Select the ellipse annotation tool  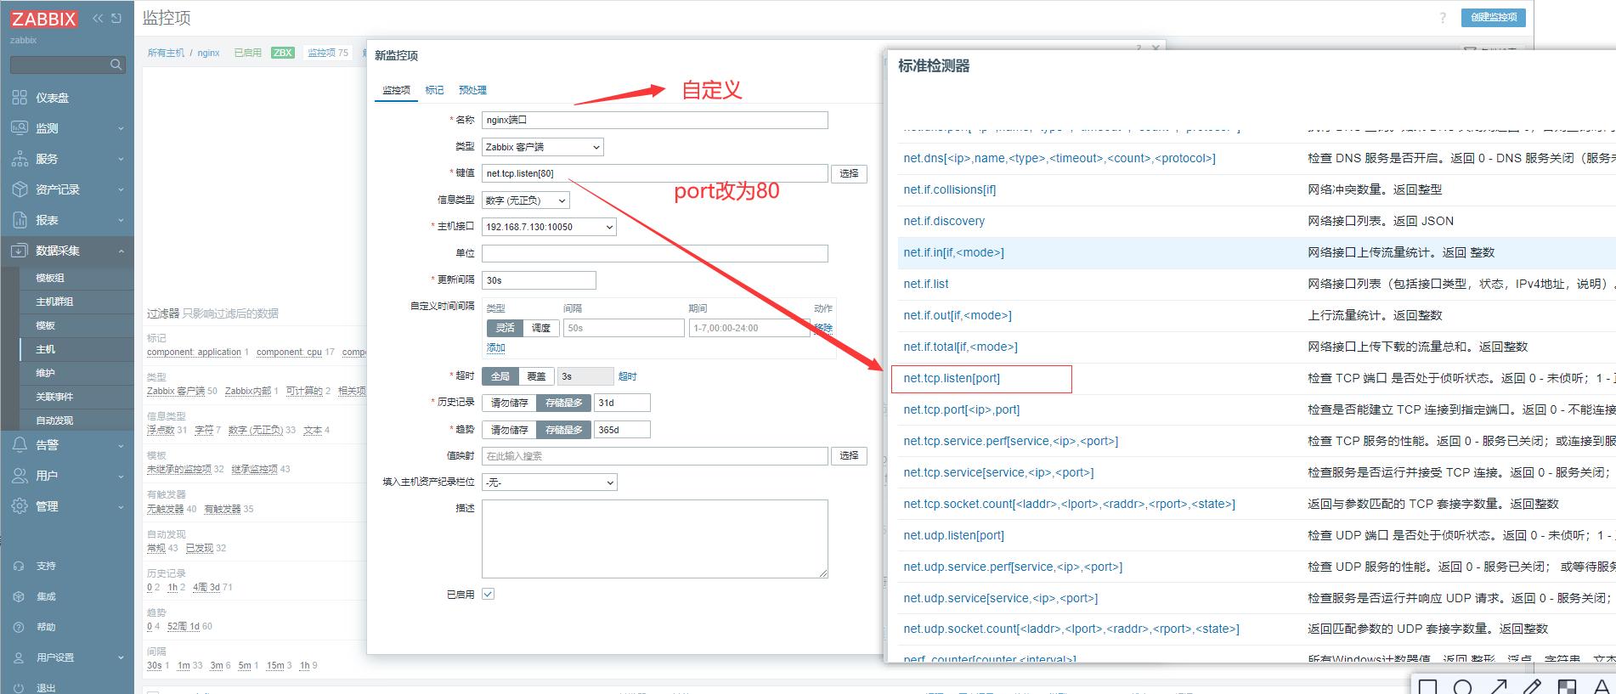pos(1462,686)
